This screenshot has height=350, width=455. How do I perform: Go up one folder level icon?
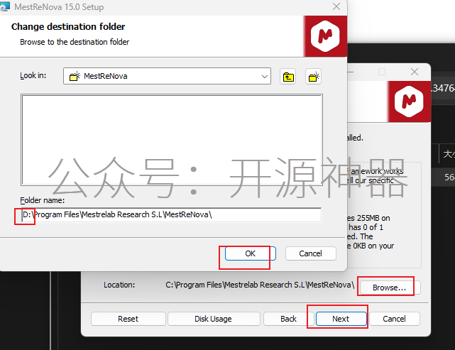tap(288, 77)
